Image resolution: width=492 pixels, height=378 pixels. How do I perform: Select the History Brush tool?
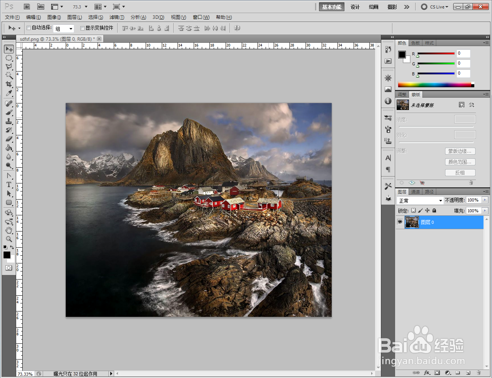pyautogui.click(x=9, y=130)
